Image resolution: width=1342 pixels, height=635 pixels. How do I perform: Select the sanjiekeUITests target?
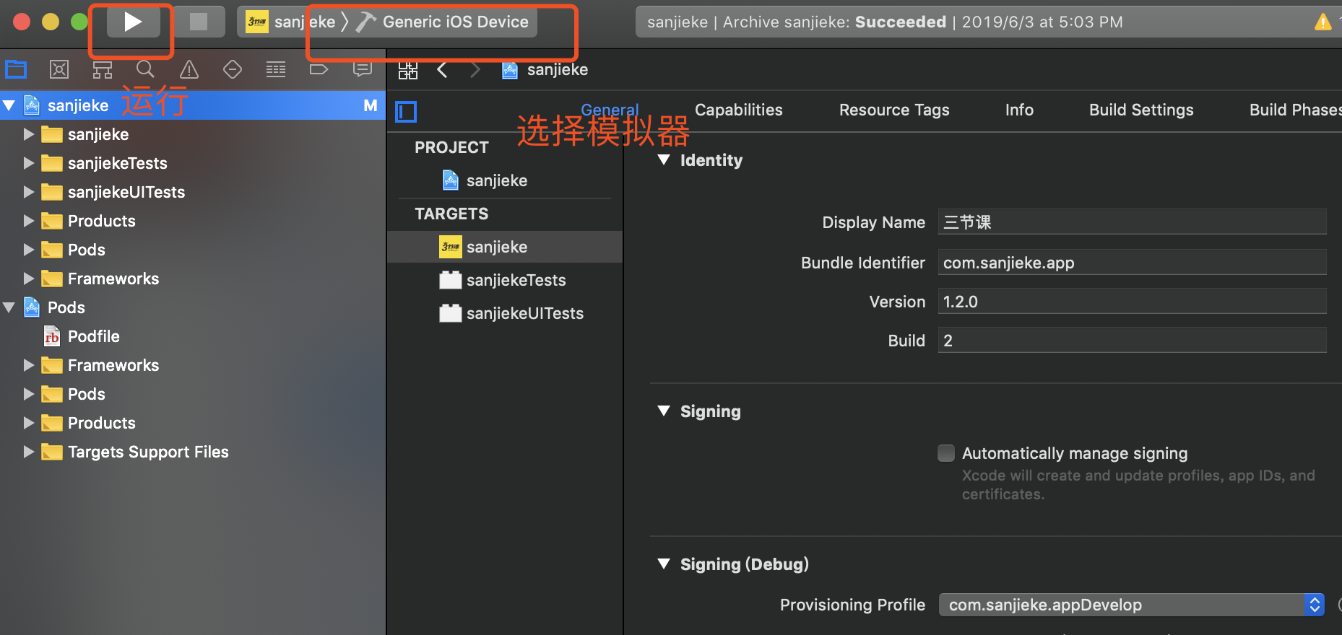524,313
